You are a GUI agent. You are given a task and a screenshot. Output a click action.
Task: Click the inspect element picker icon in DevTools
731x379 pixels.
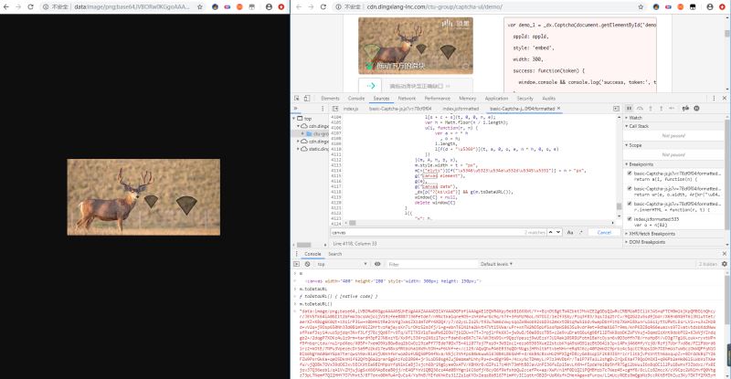click(x=298, y=98)
